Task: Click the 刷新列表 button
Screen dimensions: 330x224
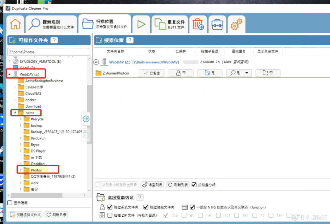Action: (178, 185)
